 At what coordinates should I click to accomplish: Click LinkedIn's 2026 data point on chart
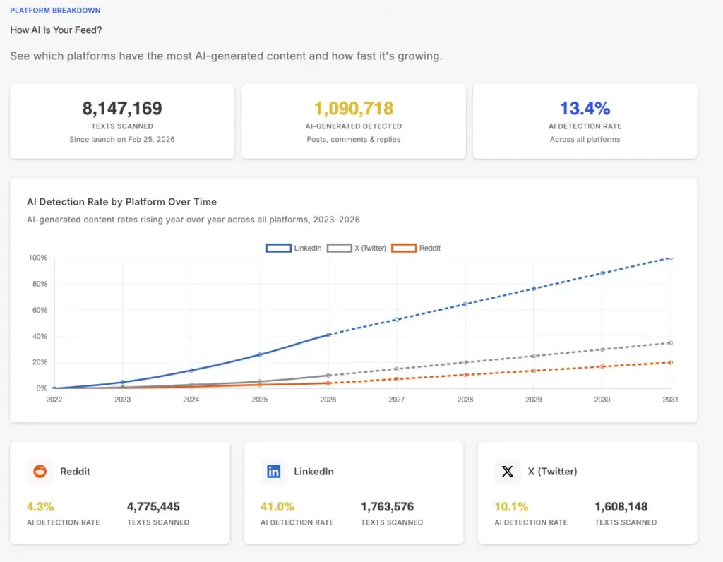[x=328, y=335]
